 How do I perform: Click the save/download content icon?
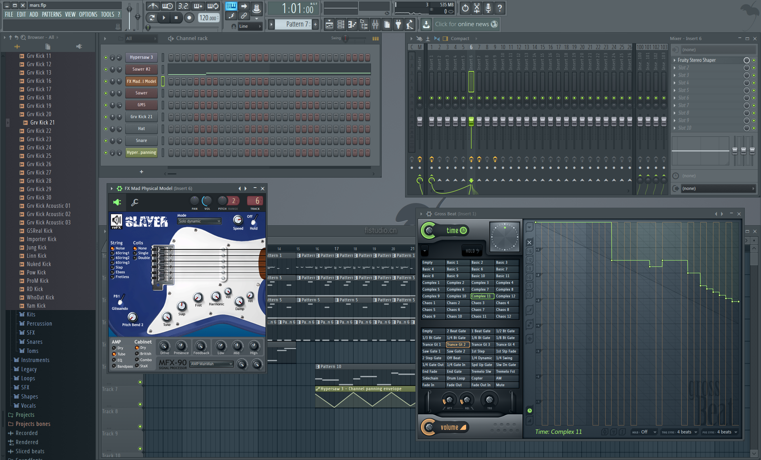click(426, 25)
